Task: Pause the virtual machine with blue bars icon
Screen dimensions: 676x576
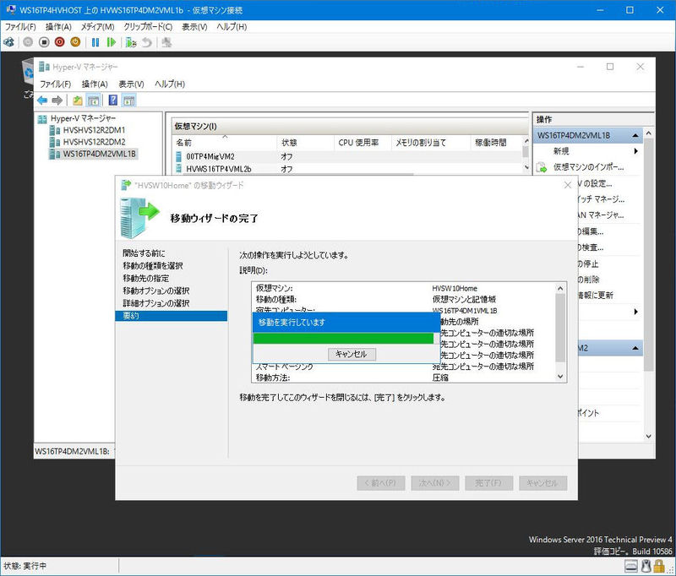Action: tap(95, 42)
